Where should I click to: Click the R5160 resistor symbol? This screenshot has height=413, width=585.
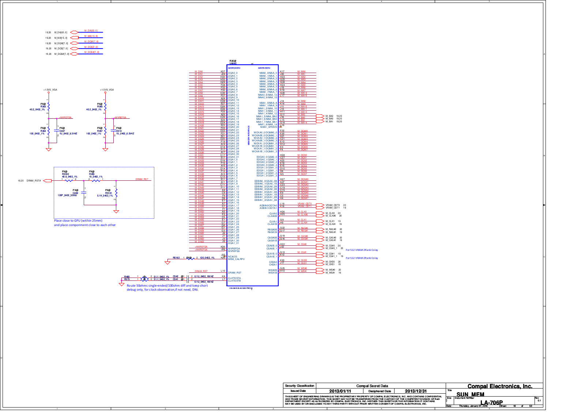tap(68, 180)
